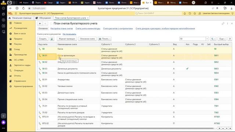Image resolution: width=235 pixels, height=132 pixels.
Task: Open Продажи section
Action: pos(18,39)
